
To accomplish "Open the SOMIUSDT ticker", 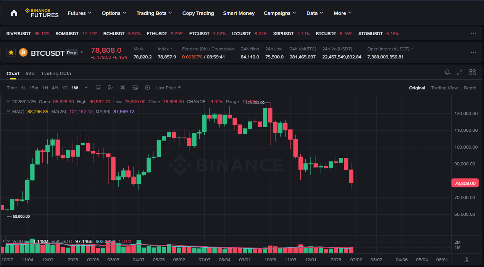I will coord(76,34).
